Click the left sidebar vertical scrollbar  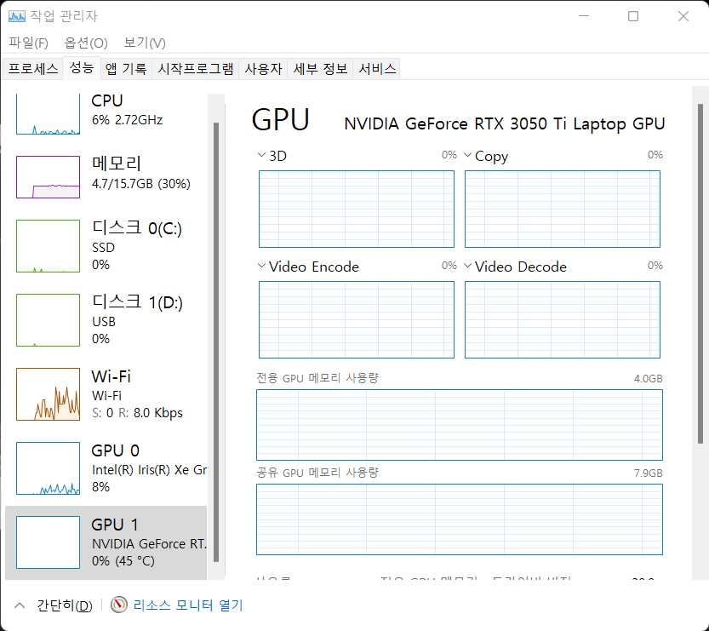(x=216, y=341)
